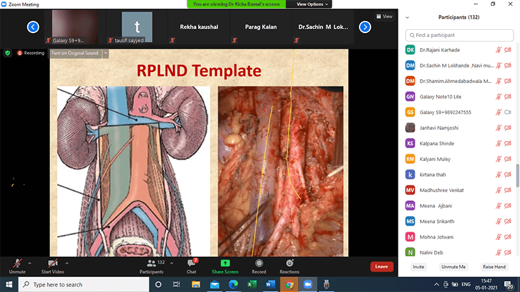Unmute your microphone
Screen dimensions: 520x292
coord(17,263)
